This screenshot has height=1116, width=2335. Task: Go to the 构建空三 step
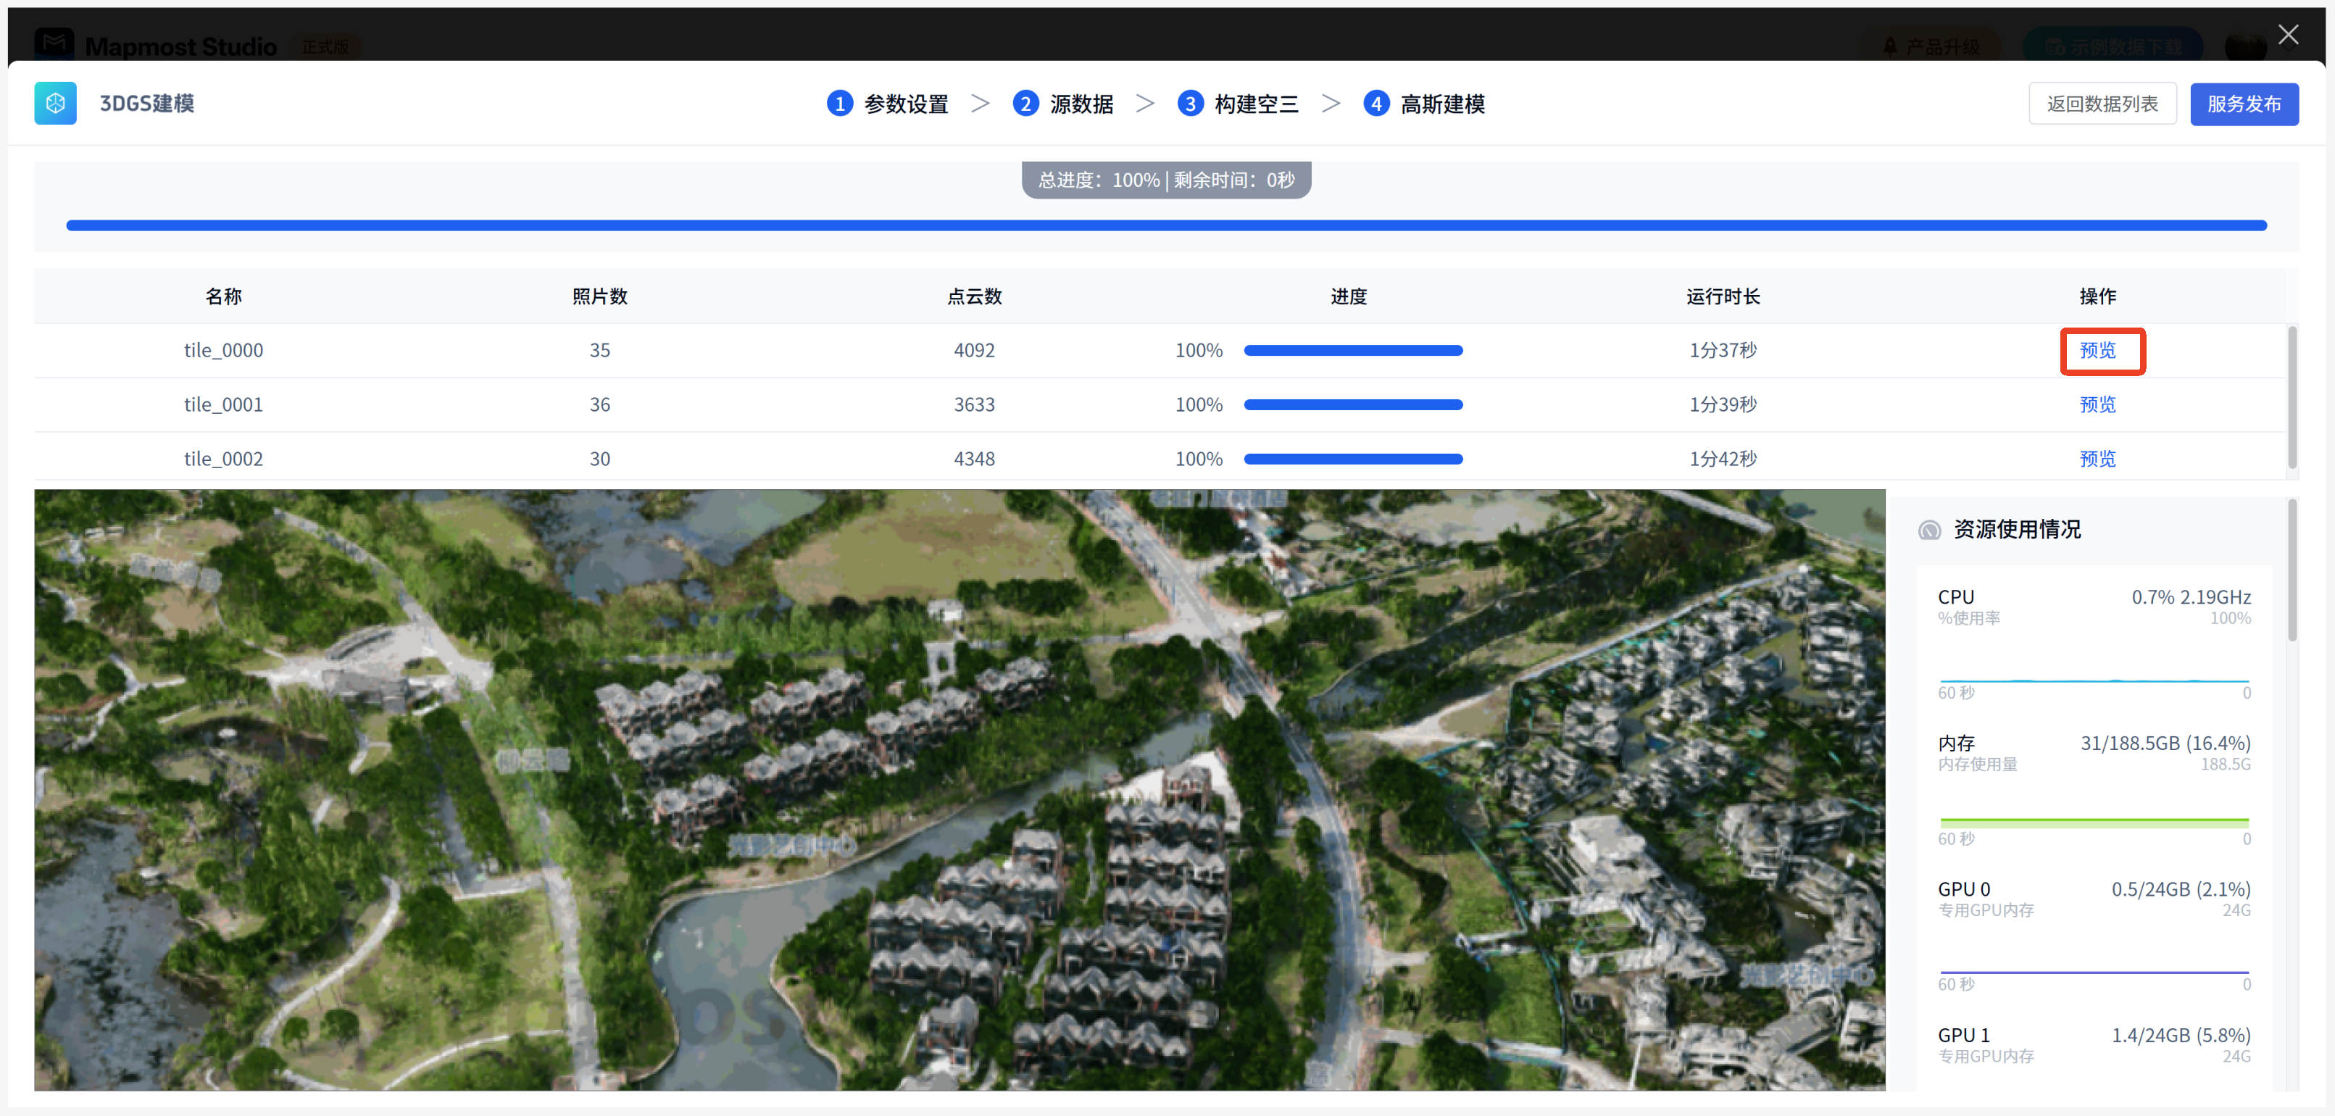pyautogui.click(x=1255, y=104)
